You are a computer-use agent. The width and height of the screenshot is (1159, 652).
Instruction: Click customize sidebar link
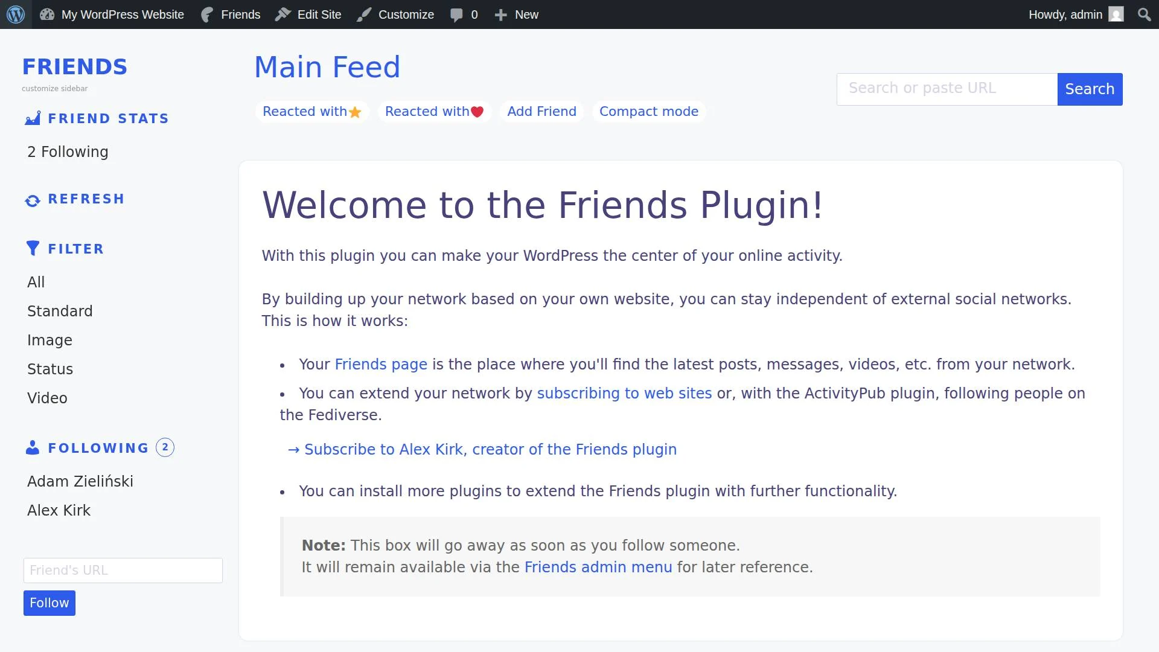point(54,89)
